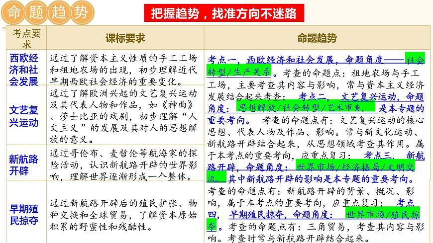Click the 文艺复兴运动 row label
This screenshot has width=433, height=243.
pos(24,116)
